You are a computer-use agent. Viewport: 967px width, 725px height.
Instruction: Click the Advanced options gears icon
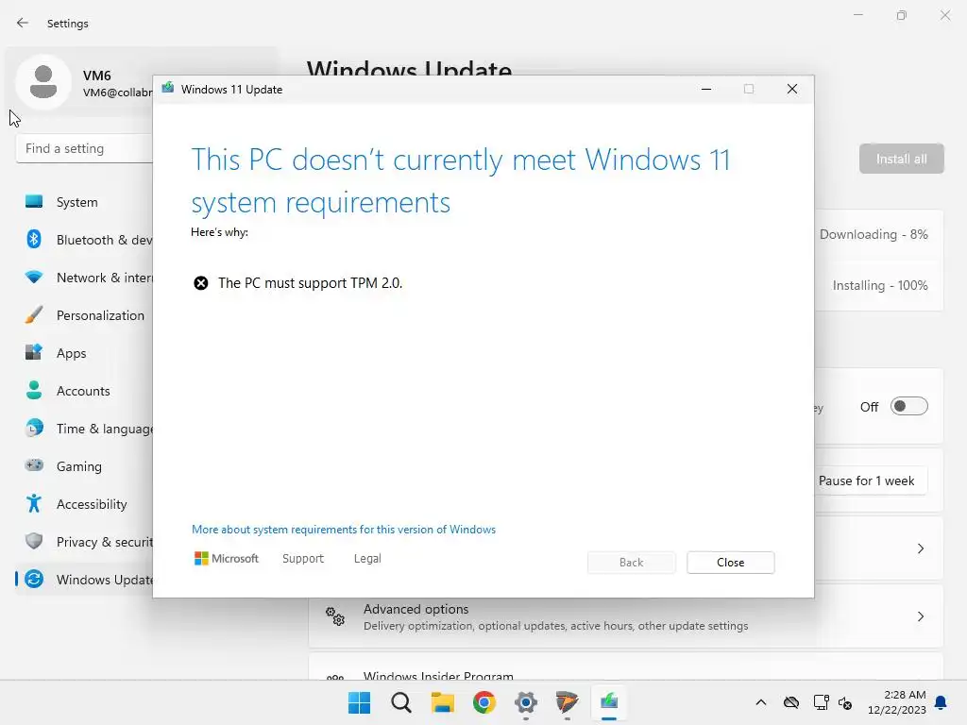tap(335, 615)
